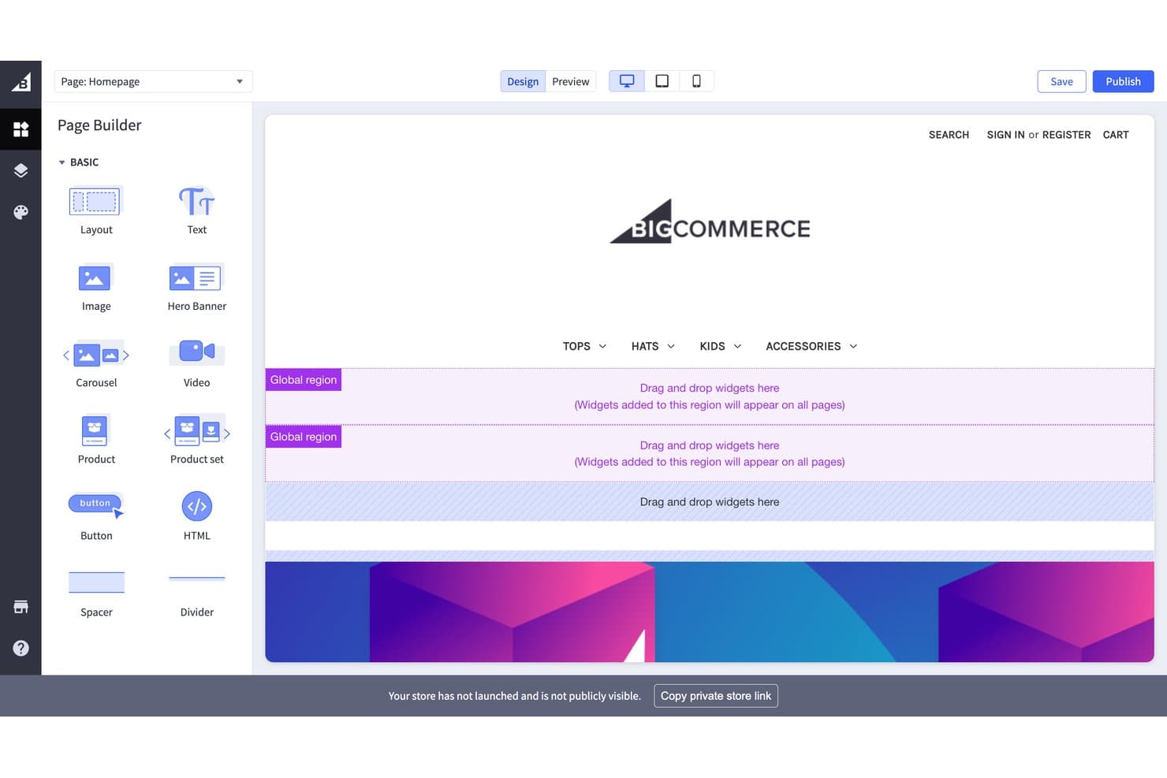Image resolution: width=1167 pixels, height=778 pixels.
Task: Click the Publish button
Action: 1123,81
